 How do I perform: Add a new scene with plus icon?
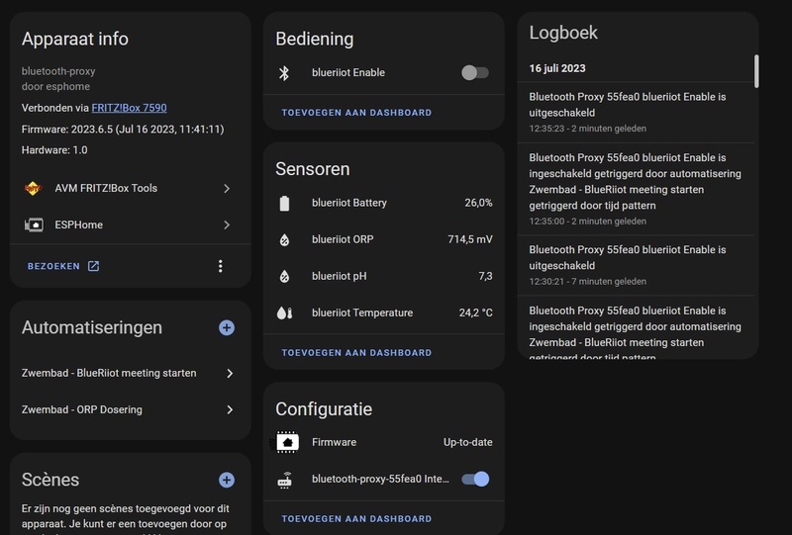pos(227,480)
